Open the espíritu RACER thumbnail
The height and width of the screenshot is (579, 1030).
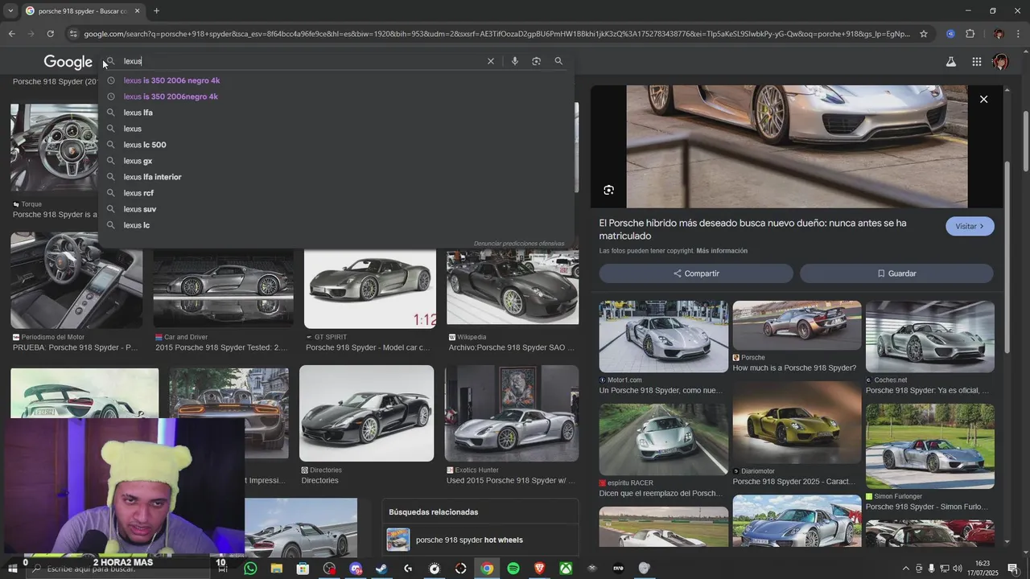point(664,439)
